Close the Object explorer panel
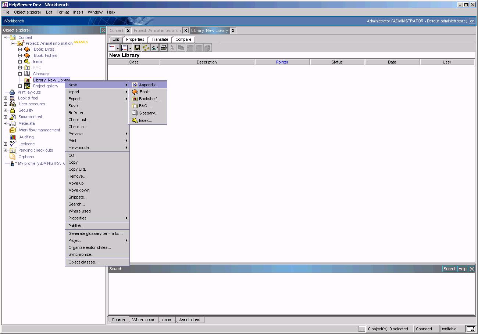Screen dimensions: 478x334 tap(103, 30)
